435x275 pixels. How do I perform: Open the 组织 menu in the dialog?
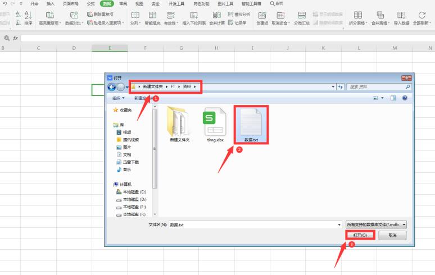click(119, 98)
